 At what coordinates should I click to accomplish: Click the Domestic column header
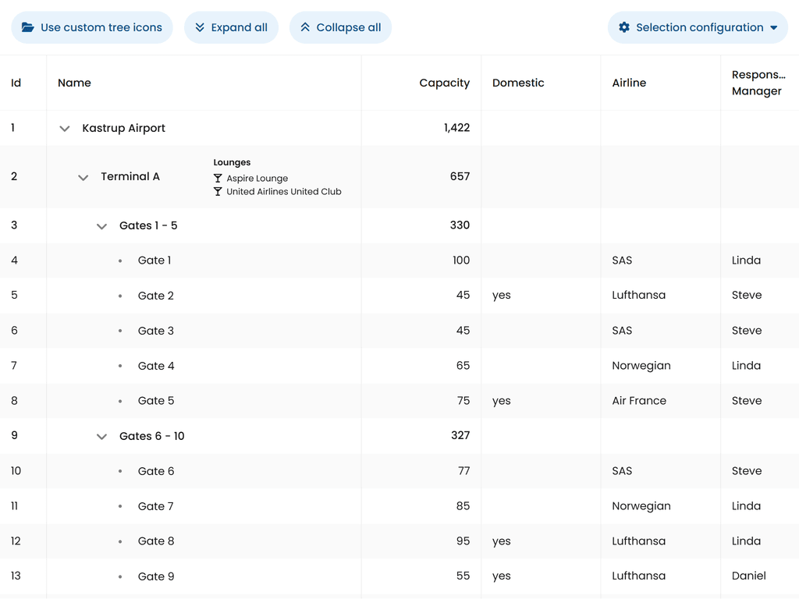coord(518,83)
